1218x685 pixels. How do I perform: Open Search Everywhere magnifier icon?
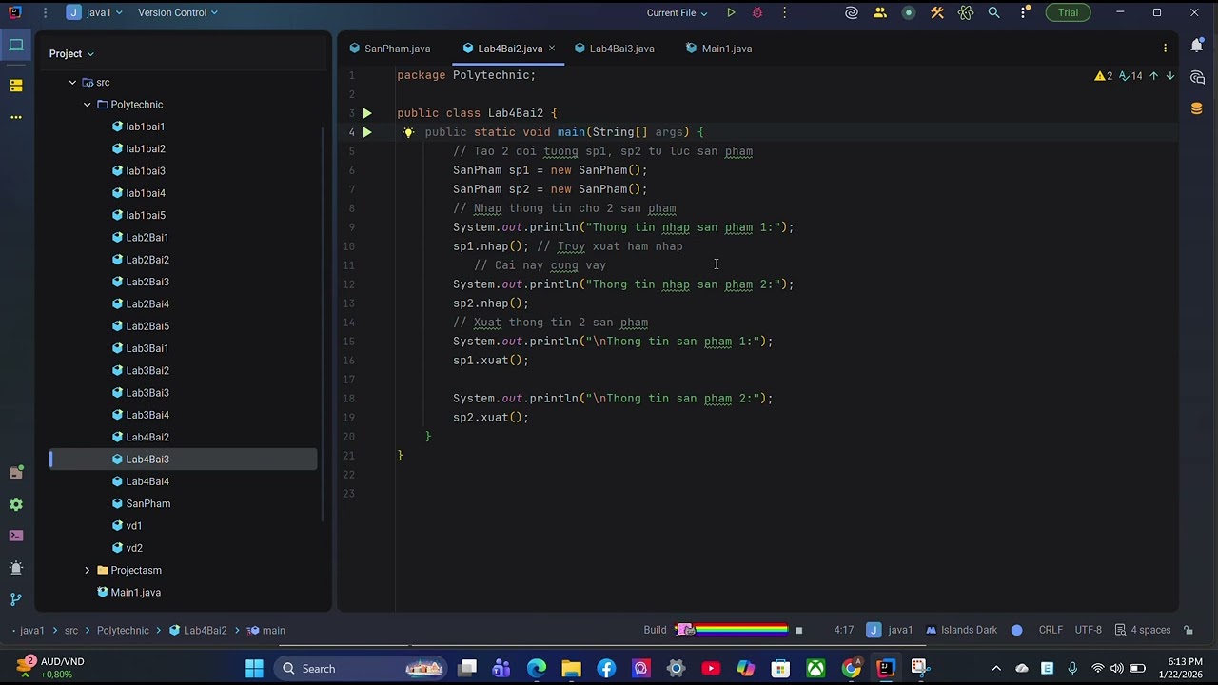994,12
